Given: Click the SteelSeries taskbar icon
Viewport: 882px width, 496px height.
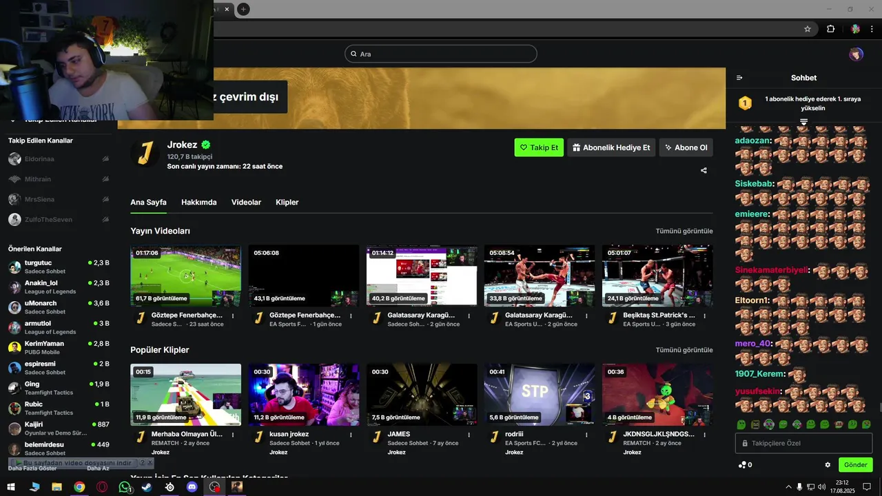Looking at the screenshot, I should (x=170, y=487).
